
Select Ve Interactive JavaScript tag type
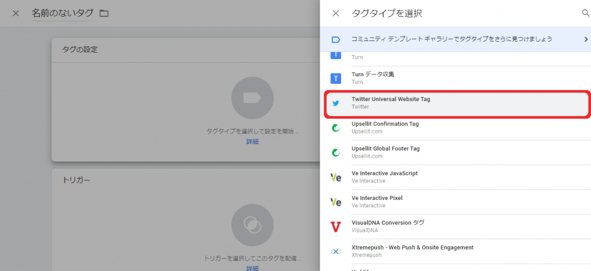[x=455, y=177]
